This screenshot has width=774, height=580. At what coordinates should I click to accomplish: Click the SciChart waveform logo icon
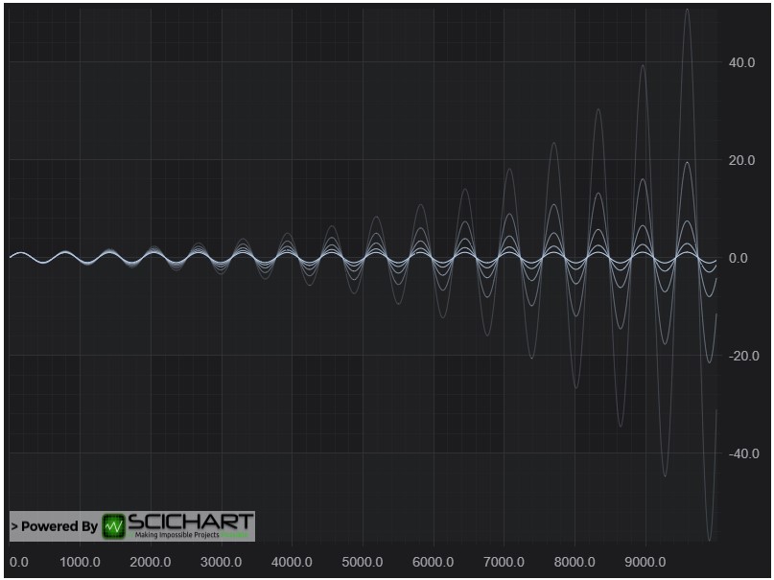(x=114, y=526)
